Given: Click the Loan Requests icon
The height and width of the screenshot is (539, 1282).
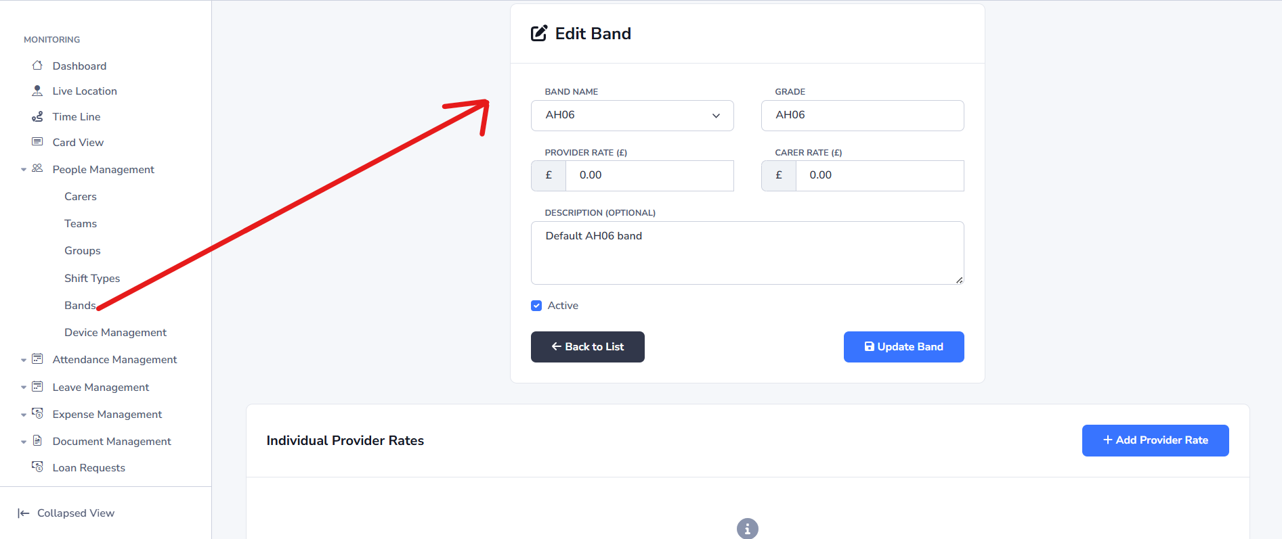Looking at the screenshot, I should click(37, 467).
